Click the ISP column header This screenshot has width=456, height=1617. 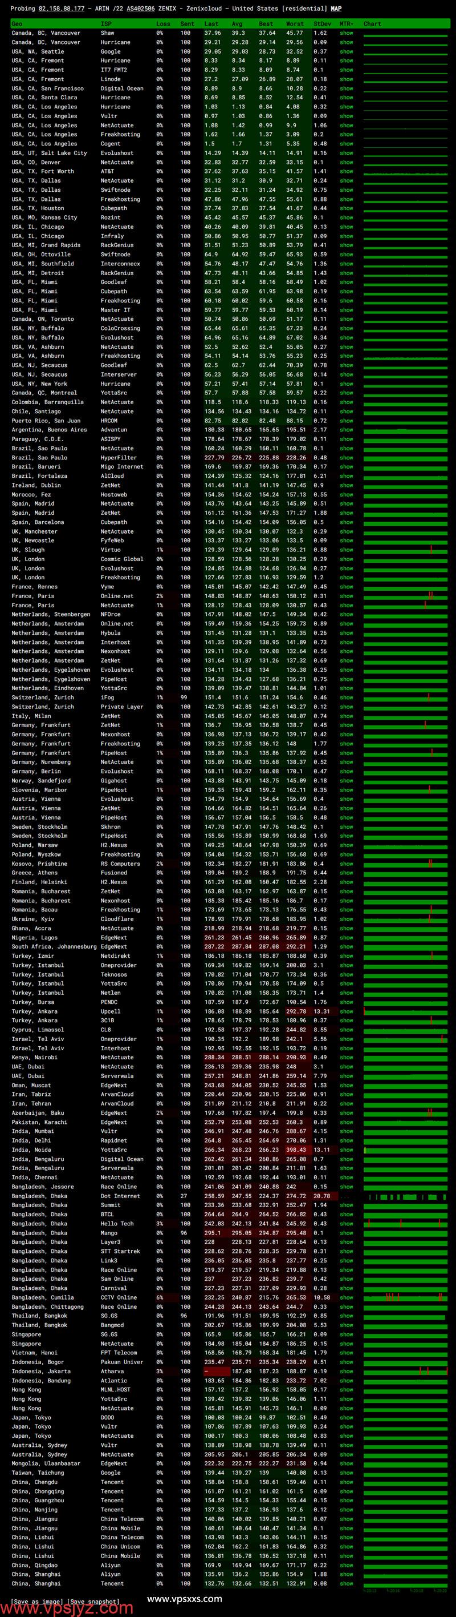pos(106,24)
